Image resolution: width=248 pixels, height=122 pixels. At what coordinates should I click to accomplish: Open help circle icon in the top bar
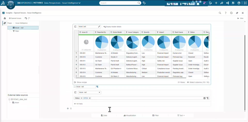pyautogui.click(x=239, y=3)
